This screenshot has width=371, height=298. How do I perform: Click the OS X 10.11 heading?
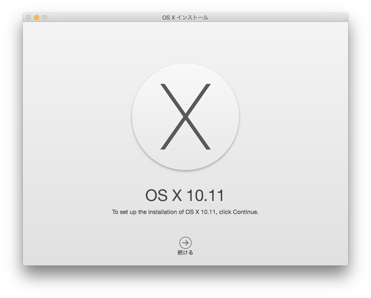pos(185,195)
